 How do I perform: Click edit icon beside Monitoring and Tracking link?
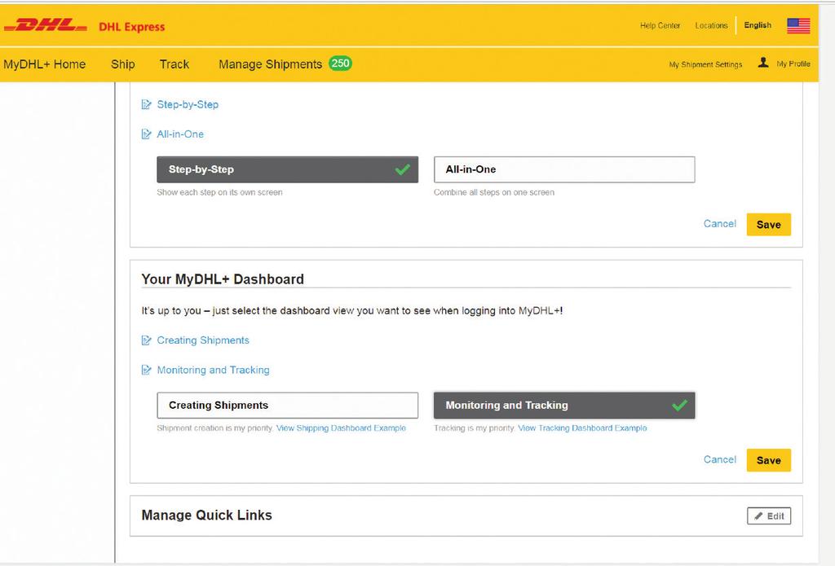(147, 371)
